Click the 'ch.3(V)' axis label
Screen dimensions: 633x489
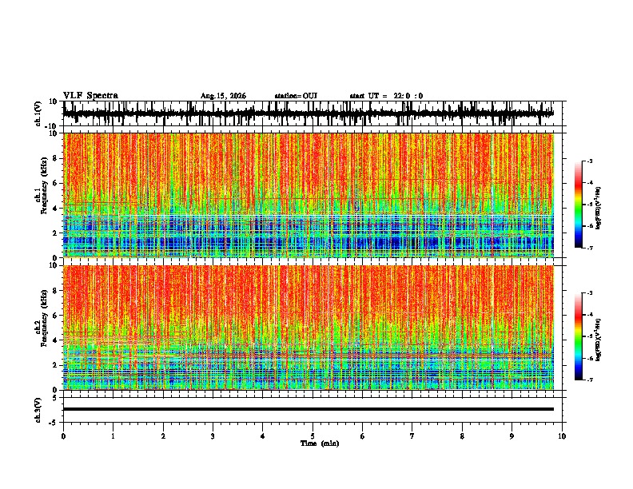pos(38,410)
